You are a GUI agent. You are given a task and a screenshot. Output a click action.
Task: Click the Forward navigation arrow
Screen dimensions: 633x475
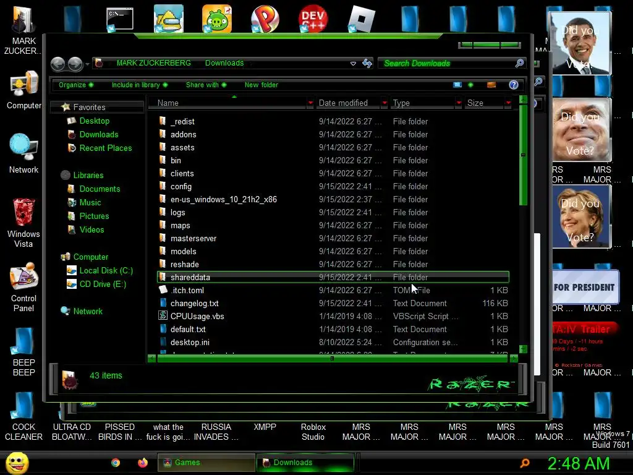(x=75, y=64)
